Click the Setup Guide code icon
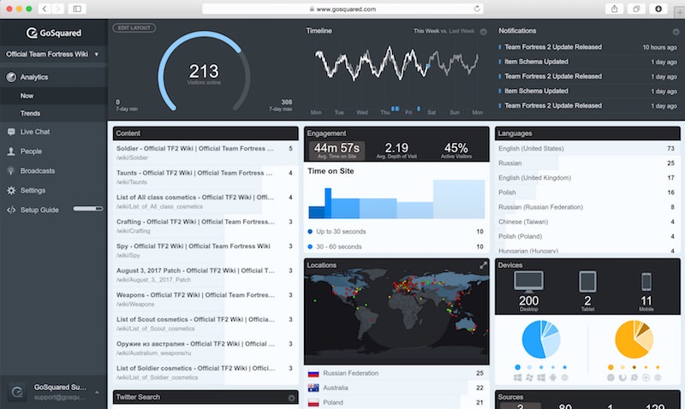Screen dimensions: 685x409 coord(11,210)
